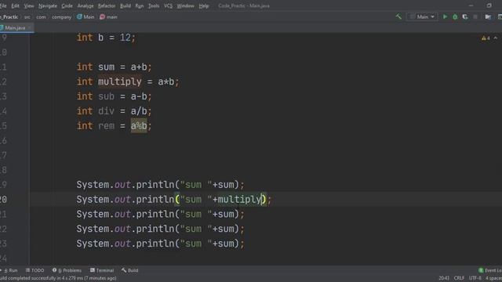Open the Navigate menu
Image resolution: width=502 pixels, height=282 pixels.
pyautogui.click(x=48, y=5)
